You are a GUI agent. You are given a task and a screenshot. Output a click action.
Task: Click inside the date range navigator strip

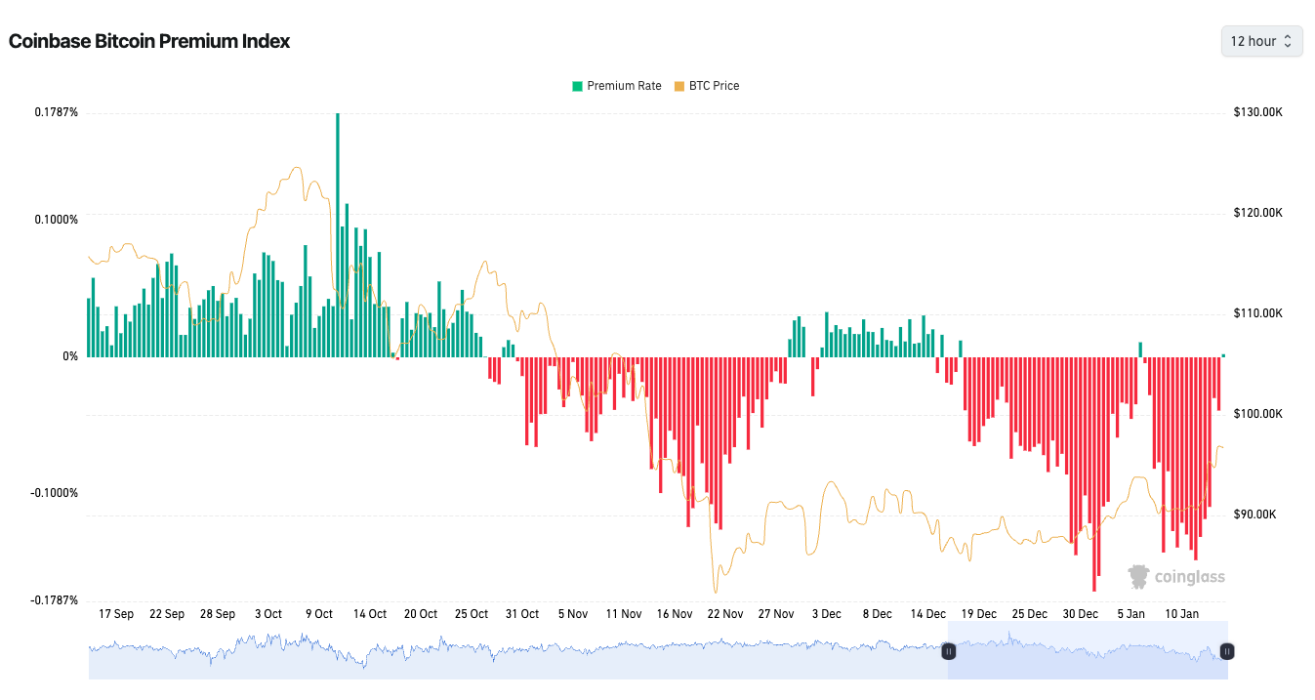point(586,649)
